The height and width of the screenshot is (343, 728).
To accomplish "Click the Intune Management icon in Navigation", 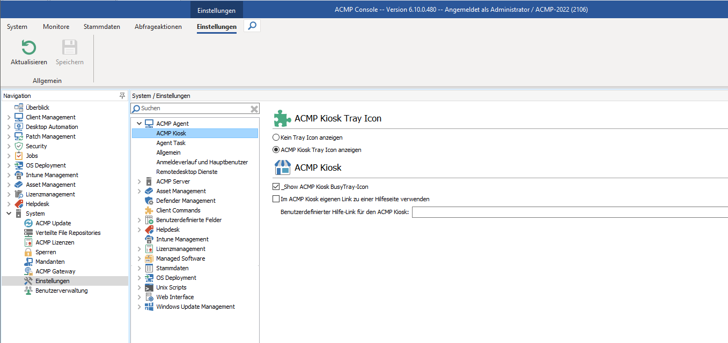I will [x=19, y=175].
